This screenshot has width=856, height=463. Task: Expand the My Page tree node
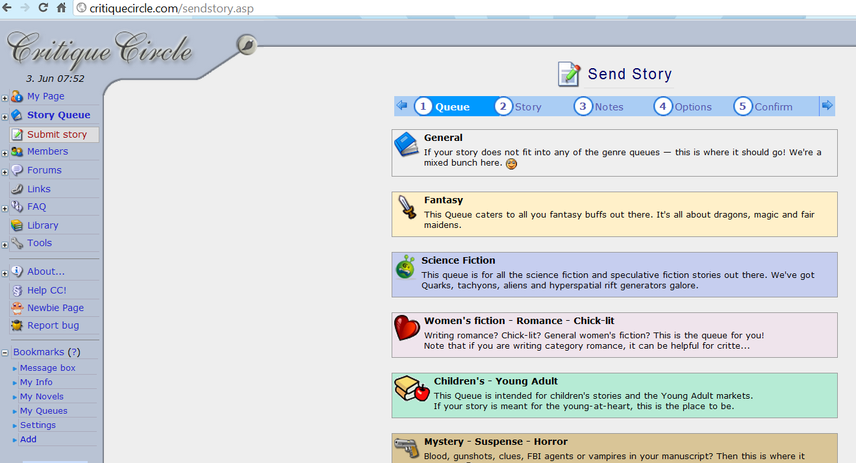click(x=5, y=98)
